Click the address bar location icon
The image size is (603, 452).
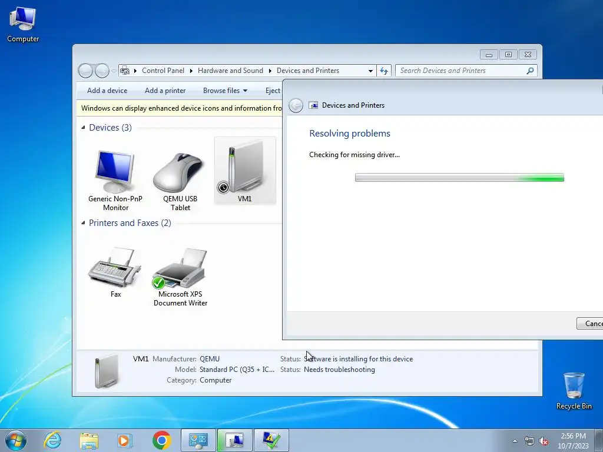[x=125, y=71]
